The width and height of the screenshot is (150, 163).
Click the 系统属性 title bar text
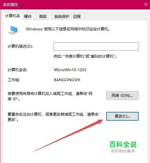click(x=10, y=5)
